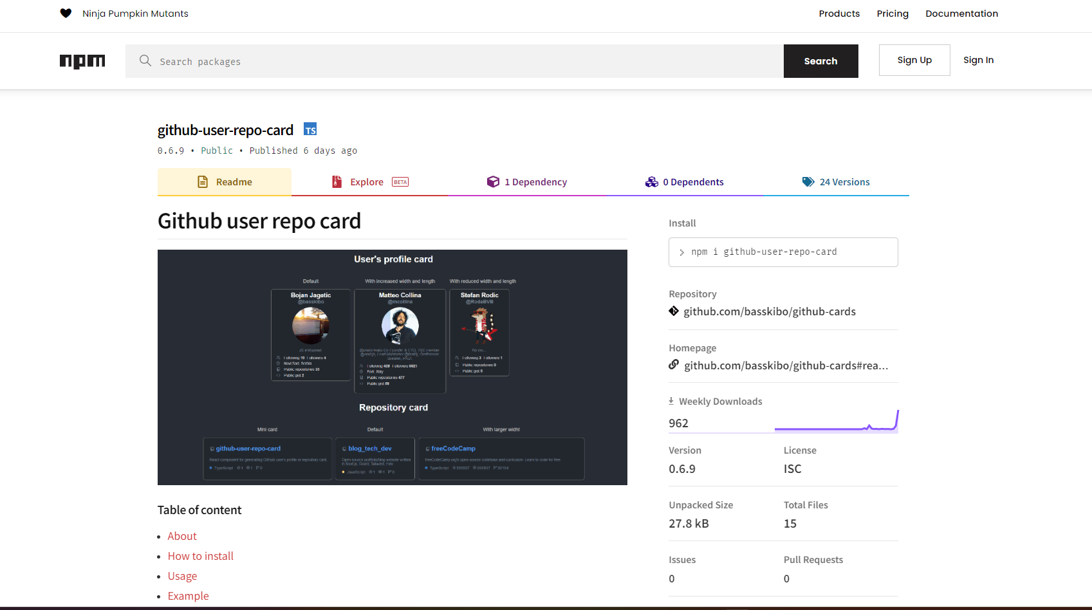Open the 24 Versions tab
Image resolution: width=1092 pixels, height=610 pixels.
836,182
